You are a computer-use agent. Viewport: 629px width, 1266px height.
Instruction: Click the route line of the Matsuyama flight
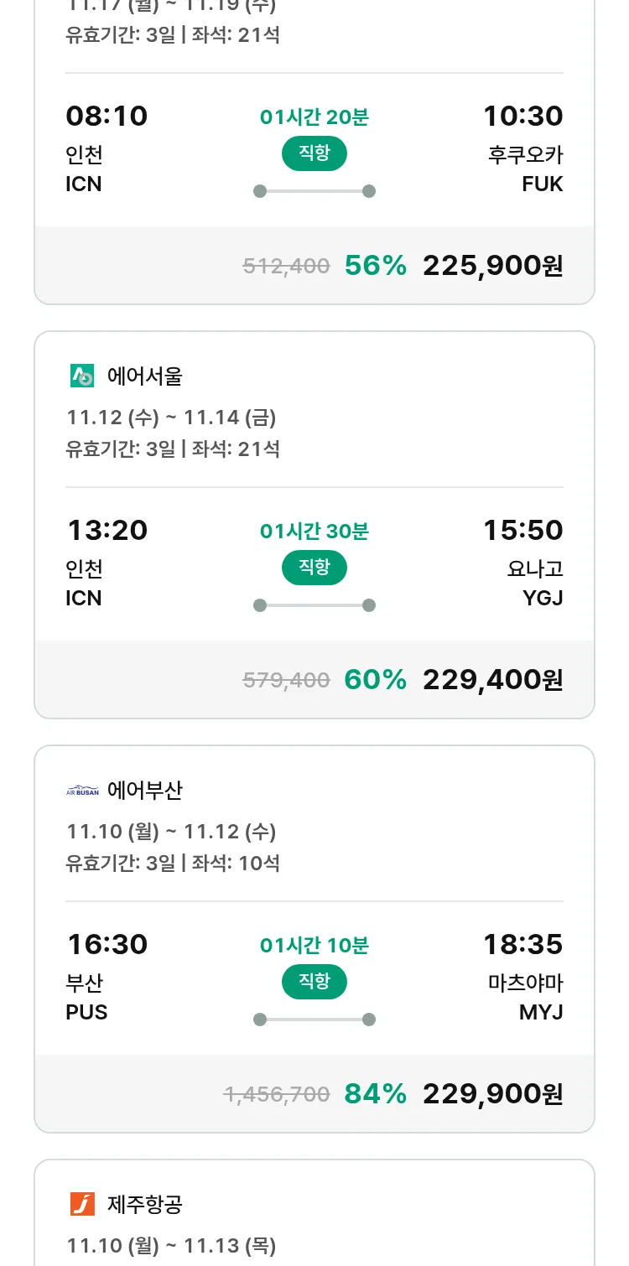pos(314,1020)
